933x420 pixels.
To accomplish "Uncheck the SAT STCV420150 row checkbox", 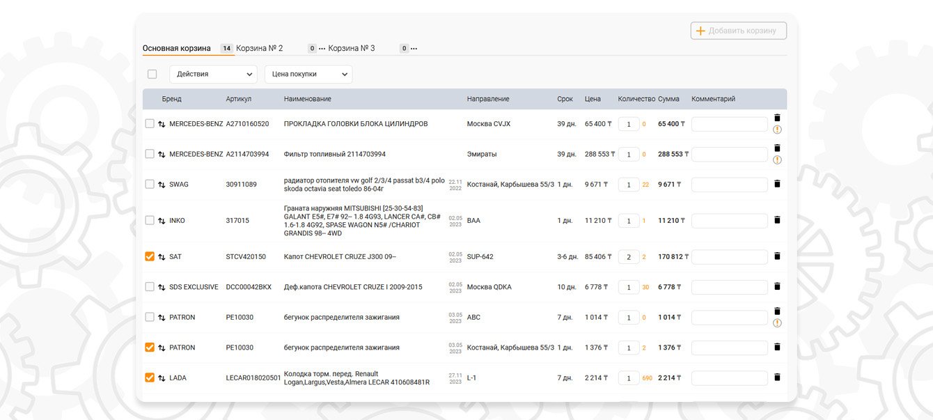I will point(150,256).
